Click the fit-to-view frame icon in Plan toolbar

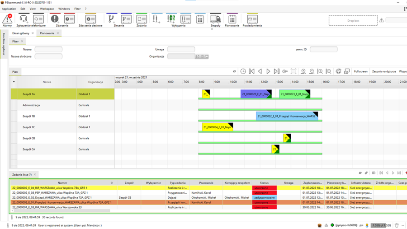click(293, 71)
